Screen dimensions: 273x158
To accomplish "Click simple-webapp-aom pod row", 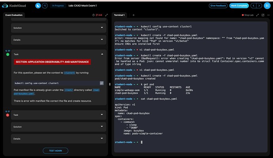I will 154,90.
